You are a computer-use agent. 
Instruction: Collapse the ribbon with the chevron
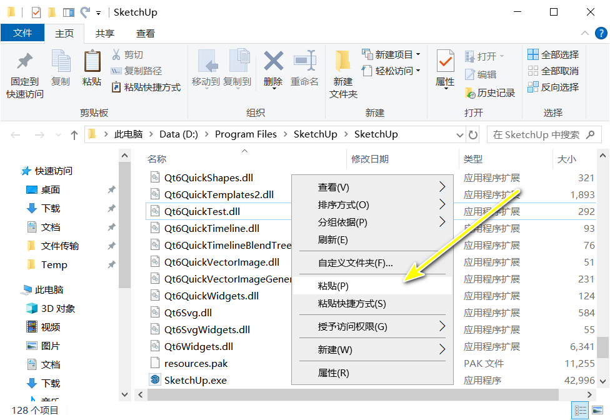click(585, 34)
